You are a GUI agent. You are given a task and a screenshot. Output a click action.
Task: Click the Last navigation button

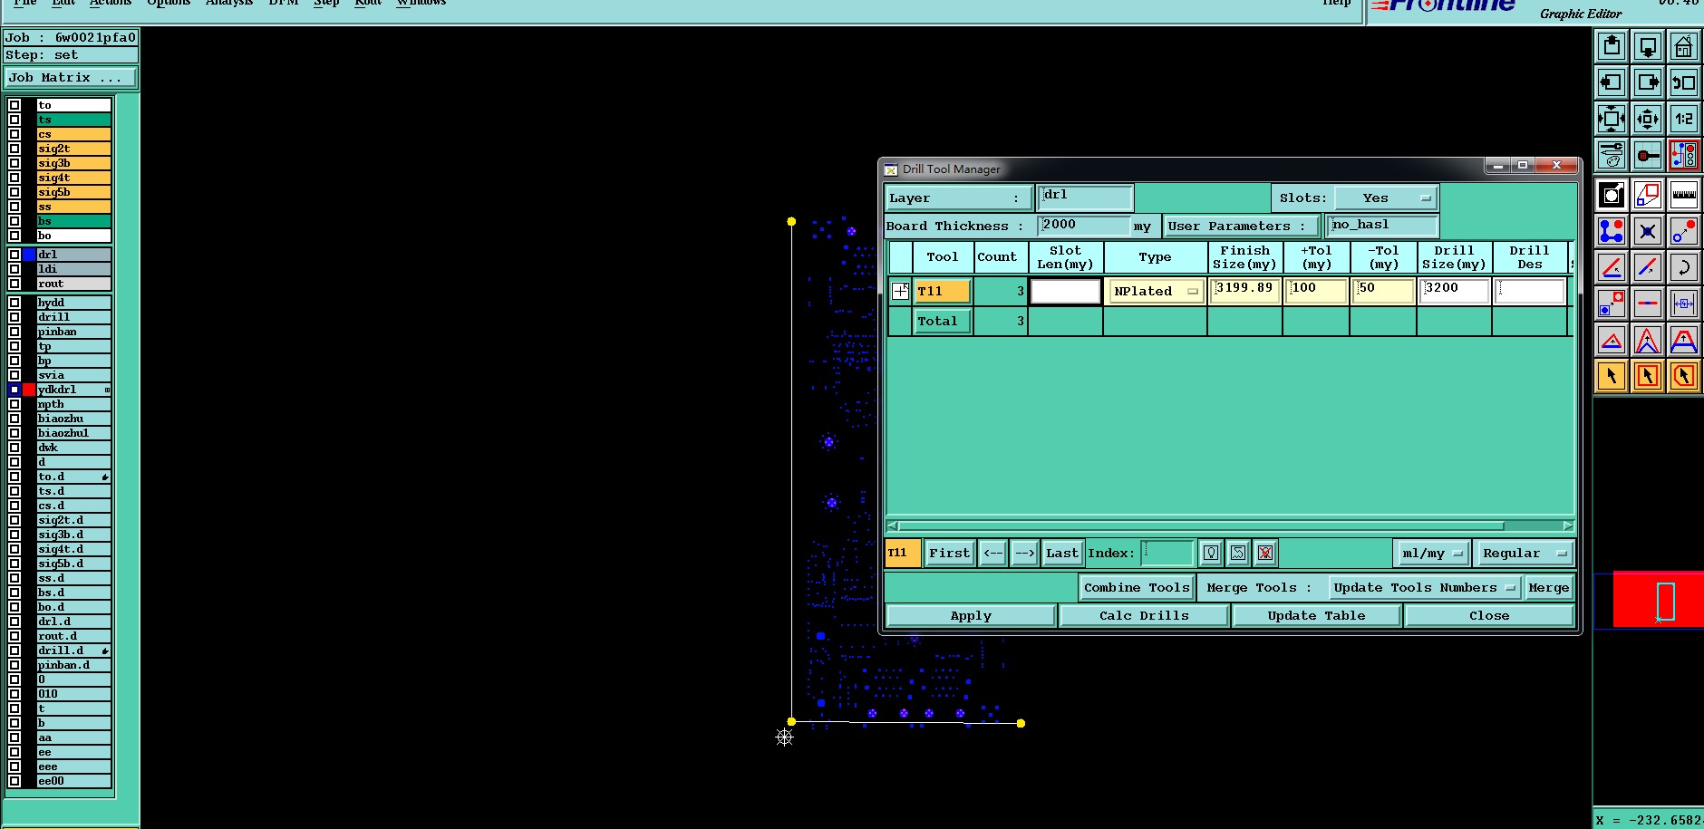coord(1062,553)
